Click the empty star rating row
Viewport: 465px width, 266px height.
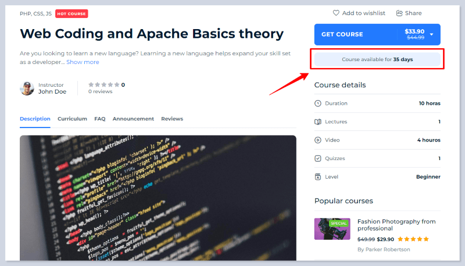104,85
